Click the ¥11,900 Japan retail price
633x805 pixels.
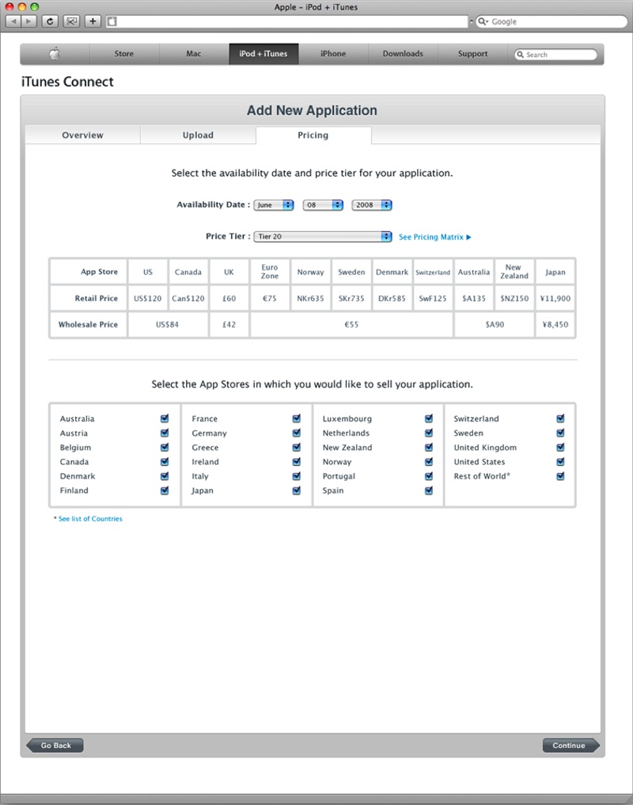[x=555, y=298]
